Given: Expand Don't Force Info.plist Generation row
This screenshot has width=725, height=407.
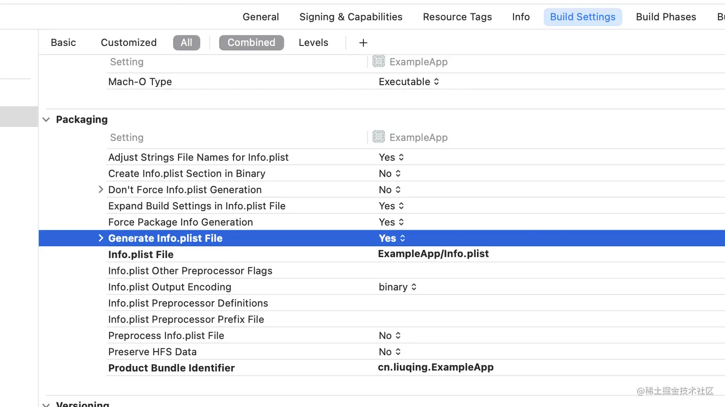Looking at the screenshot, I should click(101, 190).
